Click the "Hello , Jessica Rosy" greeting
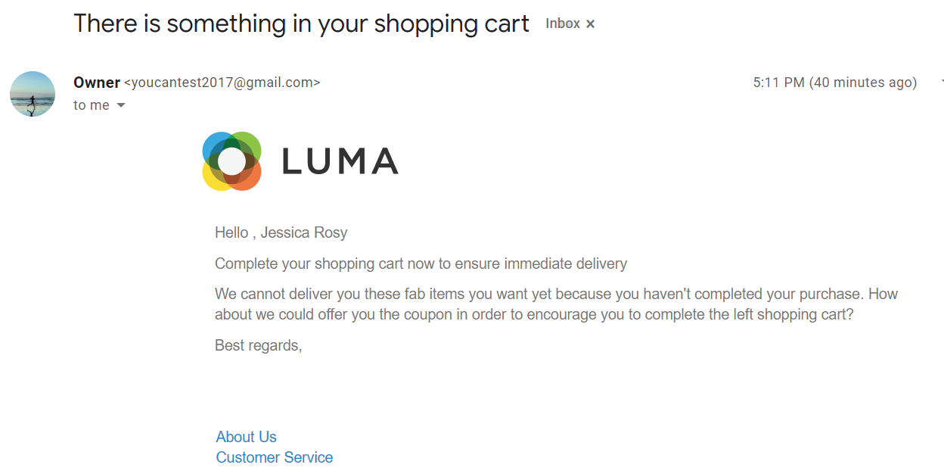This screenshot has height=474, width=944. click(x=281, y=232)
